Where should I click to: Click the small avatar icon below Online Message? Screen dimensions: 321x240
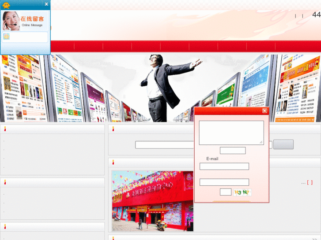pos(6,37)
